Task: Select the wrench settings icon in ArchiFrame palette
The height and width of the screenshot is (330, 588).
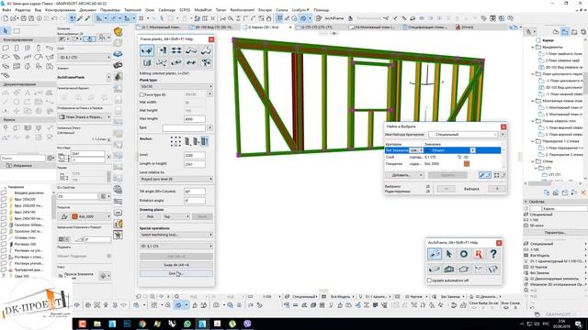Action: pyautogui.click(x=435, y=254)
